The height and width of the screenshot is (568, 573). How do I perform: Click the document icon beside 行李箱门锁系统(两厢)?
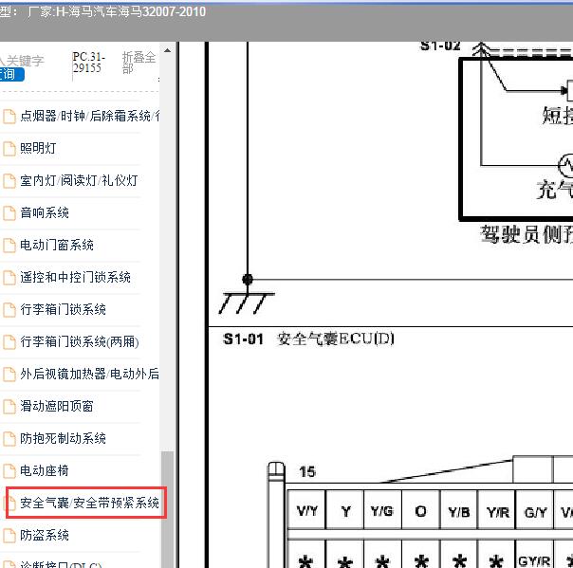tap(9, 342)
